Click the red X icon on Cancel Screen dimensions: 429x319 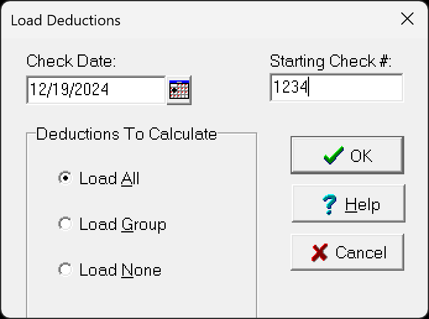tap(320, 252)
